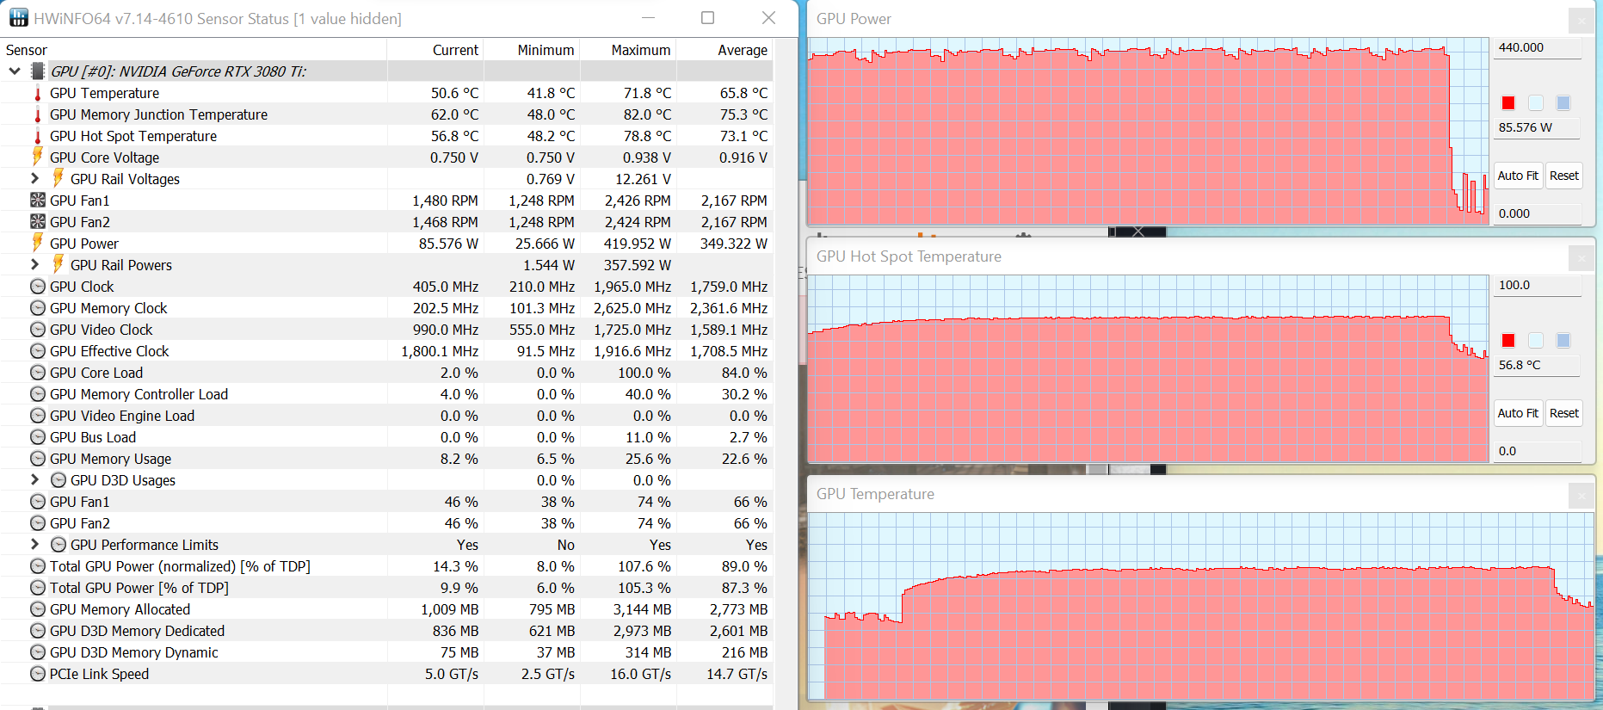Close the GPU Temperature graph window
Screen dimensions: 1603x710
(1581, 495)
